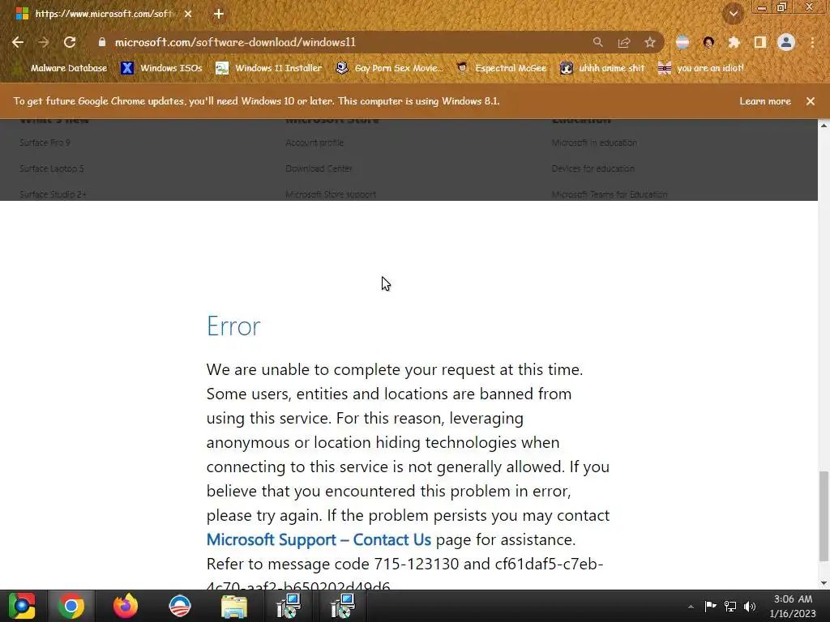The height and width of the screenshot is (622, 830).
Task: Open the Windows 11 Installer bookmark
Action: point(269,68)
